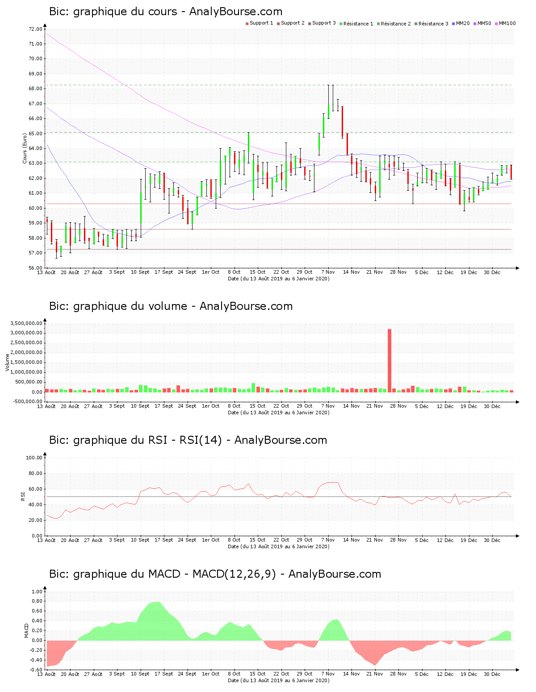This screenshot has width=536, height=692.
Task: Click the large volume spike bar near 28 Nov
Action: pos(389,361)
